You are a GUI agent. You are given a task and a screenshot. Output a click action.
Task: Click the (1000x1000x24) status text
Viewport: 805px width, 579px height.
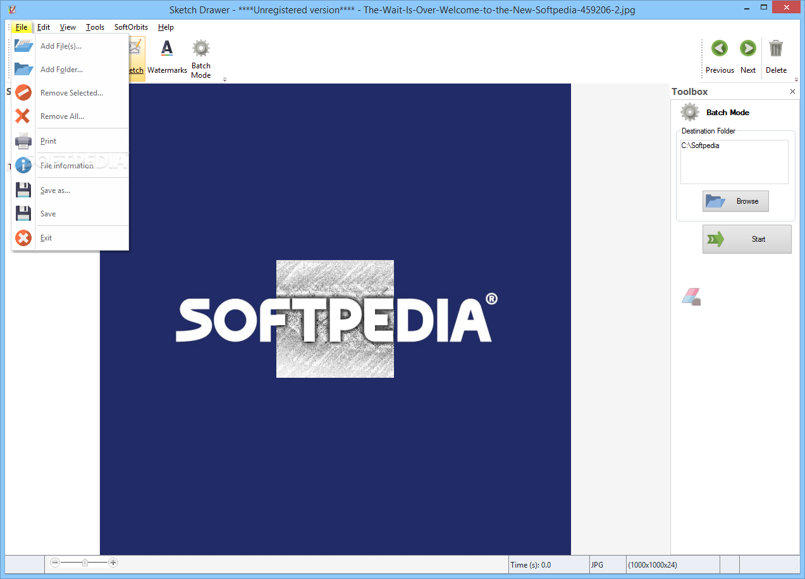pos(652,565)
